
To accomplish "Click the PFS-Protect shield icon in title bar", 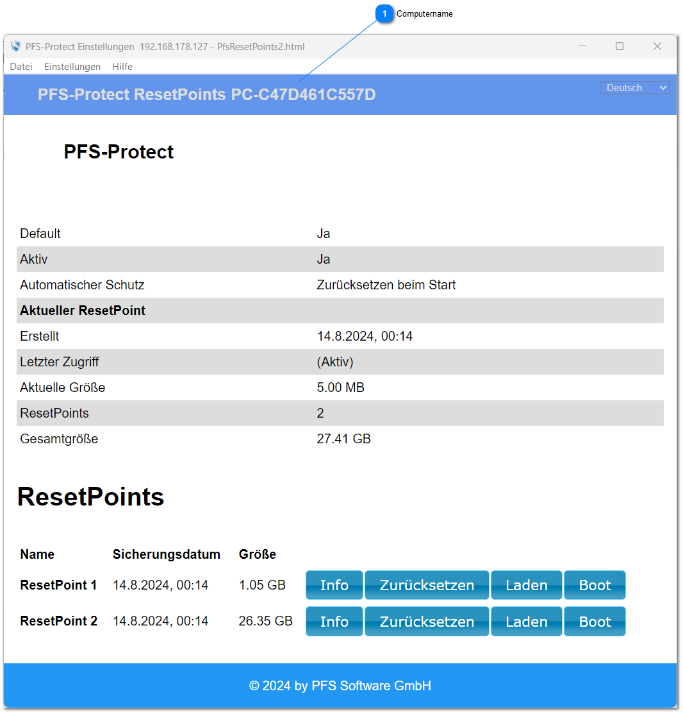I will click(16, 46).
